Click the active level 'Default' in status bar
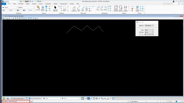184x103 pixels. [x=136, y=102]
